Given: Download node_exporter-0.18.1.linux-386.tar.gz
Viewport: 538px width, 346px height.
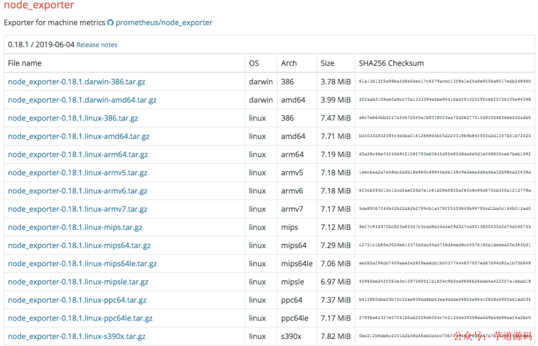Looking at the screenshot, I should 73,118.
